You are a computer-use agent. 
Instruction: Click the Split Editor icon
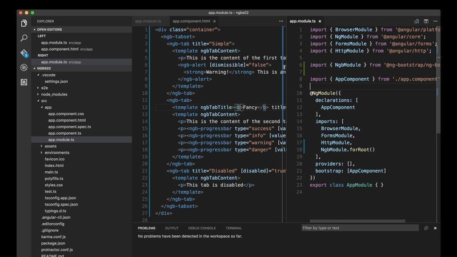pos(426,21)
